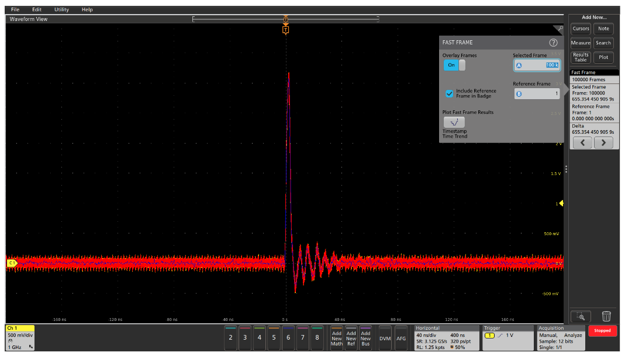625x356 pixels.
Task: Open the Fast Frame help icon
Action: (x=553, y=43)
